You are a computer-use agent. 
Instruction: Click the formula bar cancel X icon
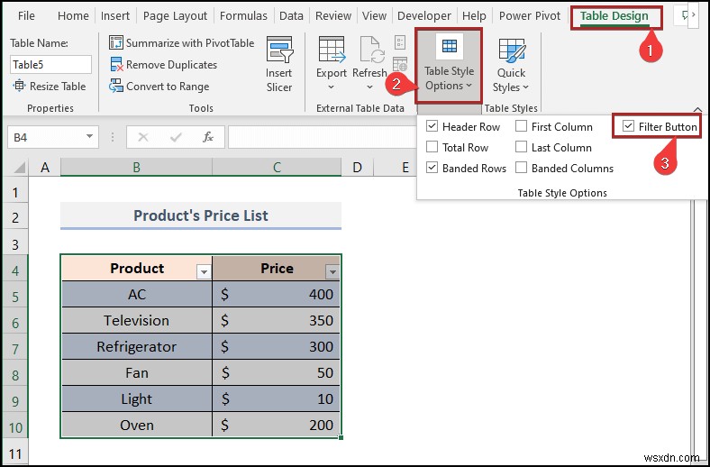click(x=143, y=137)
